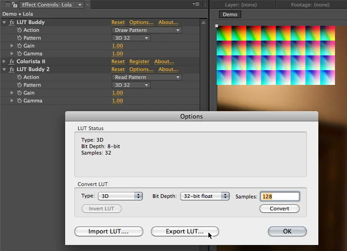The height and width of the screenshot is (251, 347).
Task: Select the Demo composition tab
Action: (230, 15)
